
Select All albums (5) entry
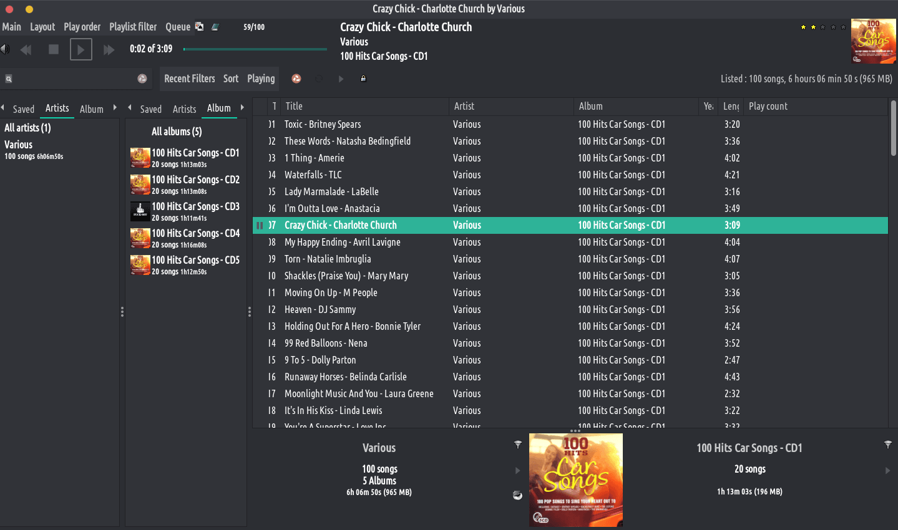[x=177, y=132]
